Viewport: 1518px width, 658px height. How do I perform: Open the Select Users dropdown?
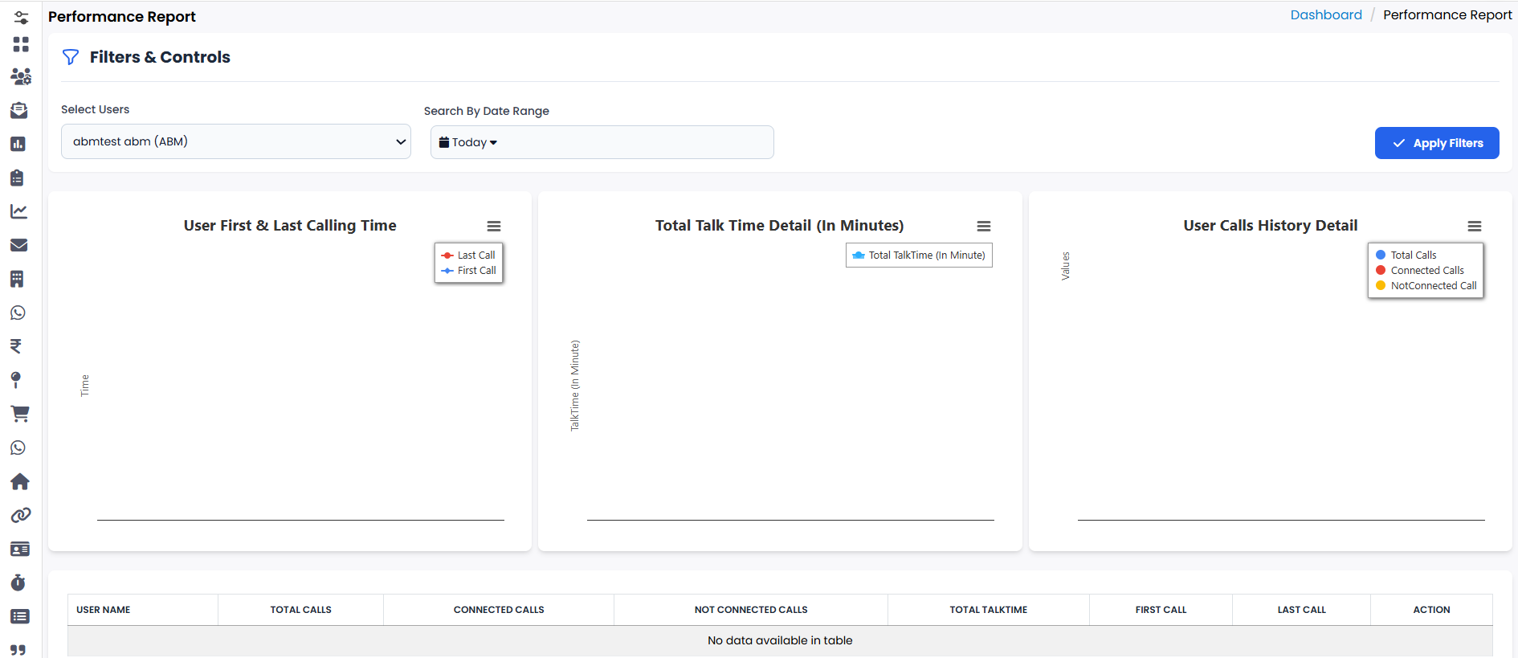click(x=236, y=142)
